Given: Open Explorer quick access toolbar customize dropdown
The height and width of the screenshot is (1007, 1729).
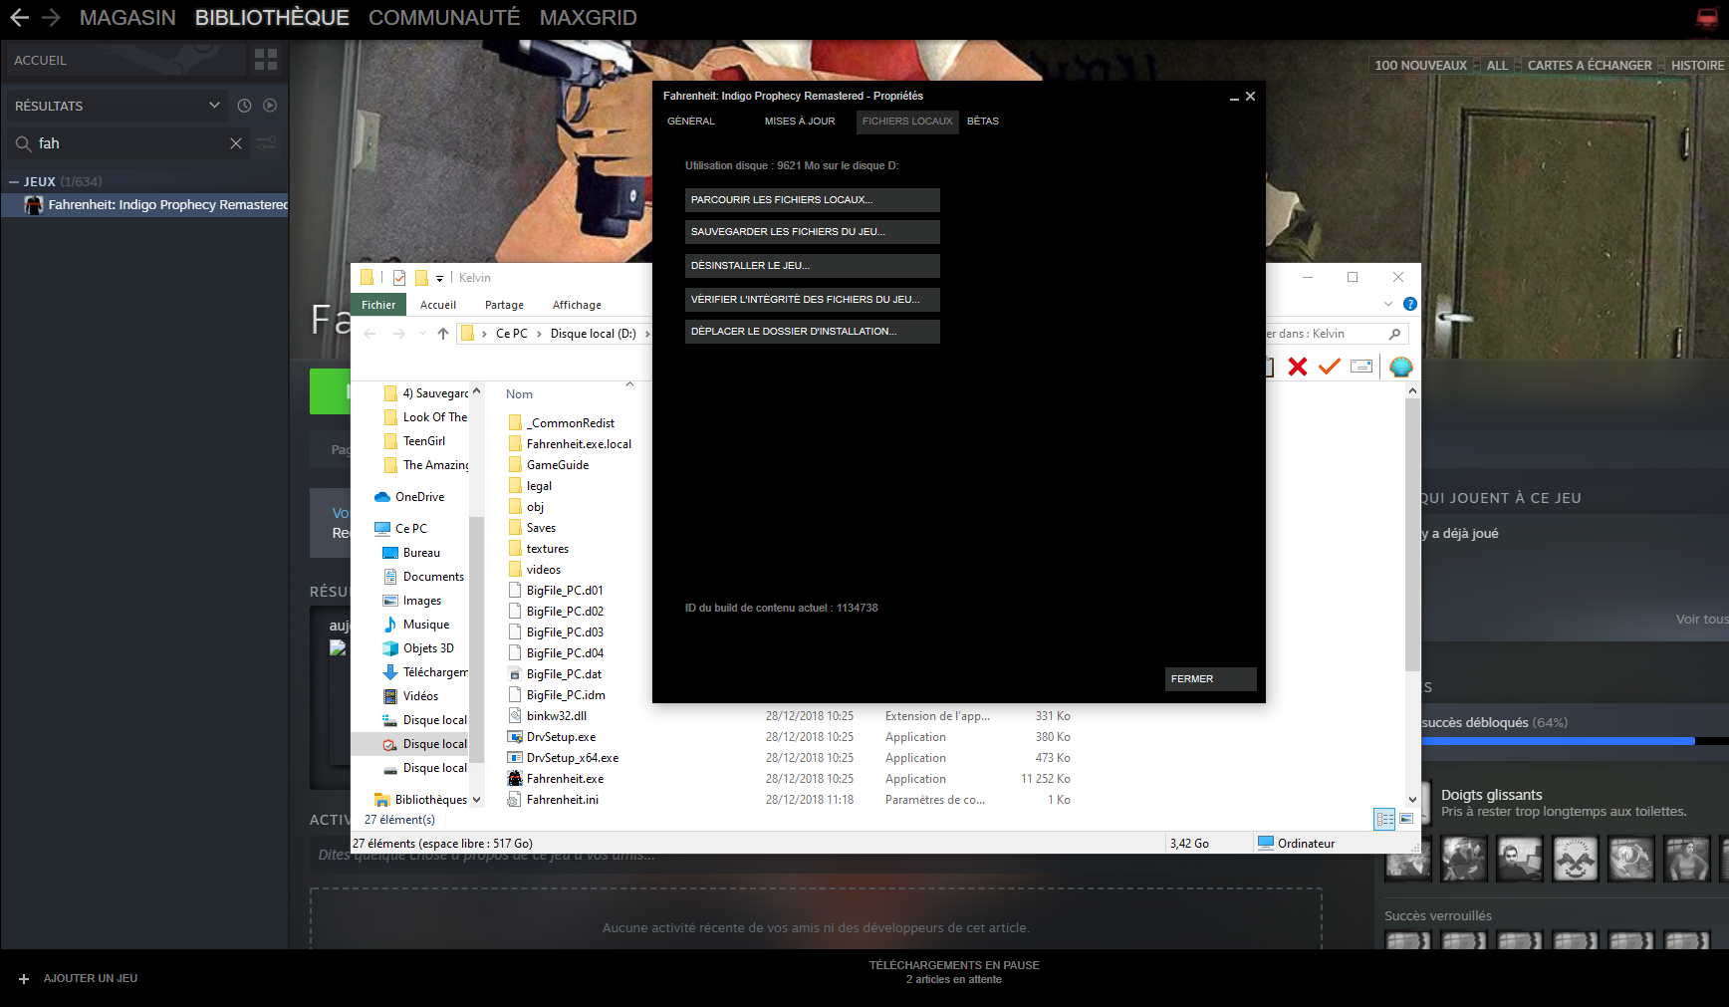Looking at the screenshot, I should pyautogui.click(x=439, y=279).
